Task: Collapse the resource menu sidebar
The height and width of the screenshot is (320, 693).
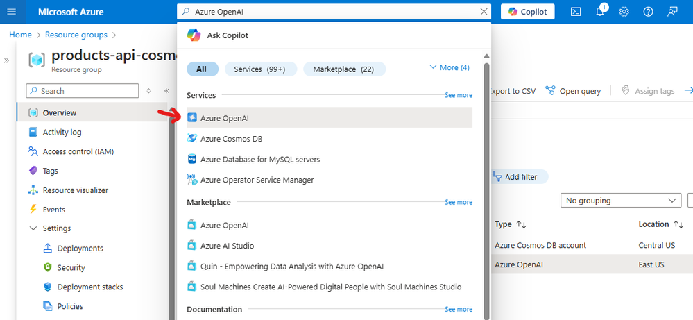Action: 166,91
